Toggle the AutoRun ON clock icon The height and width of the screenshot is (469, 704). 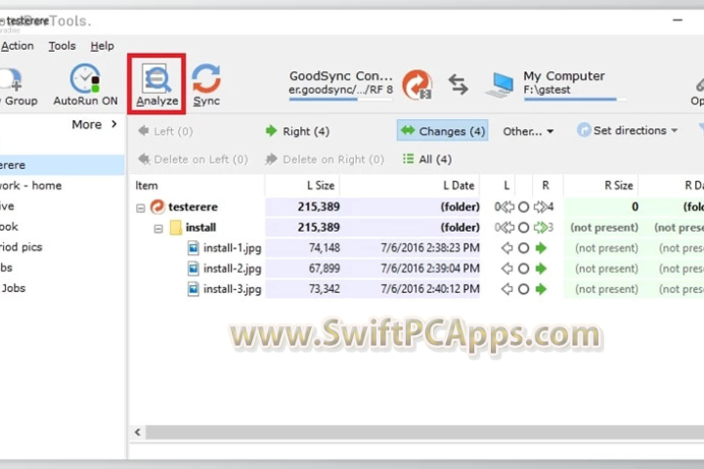click(x=85, y=78)
